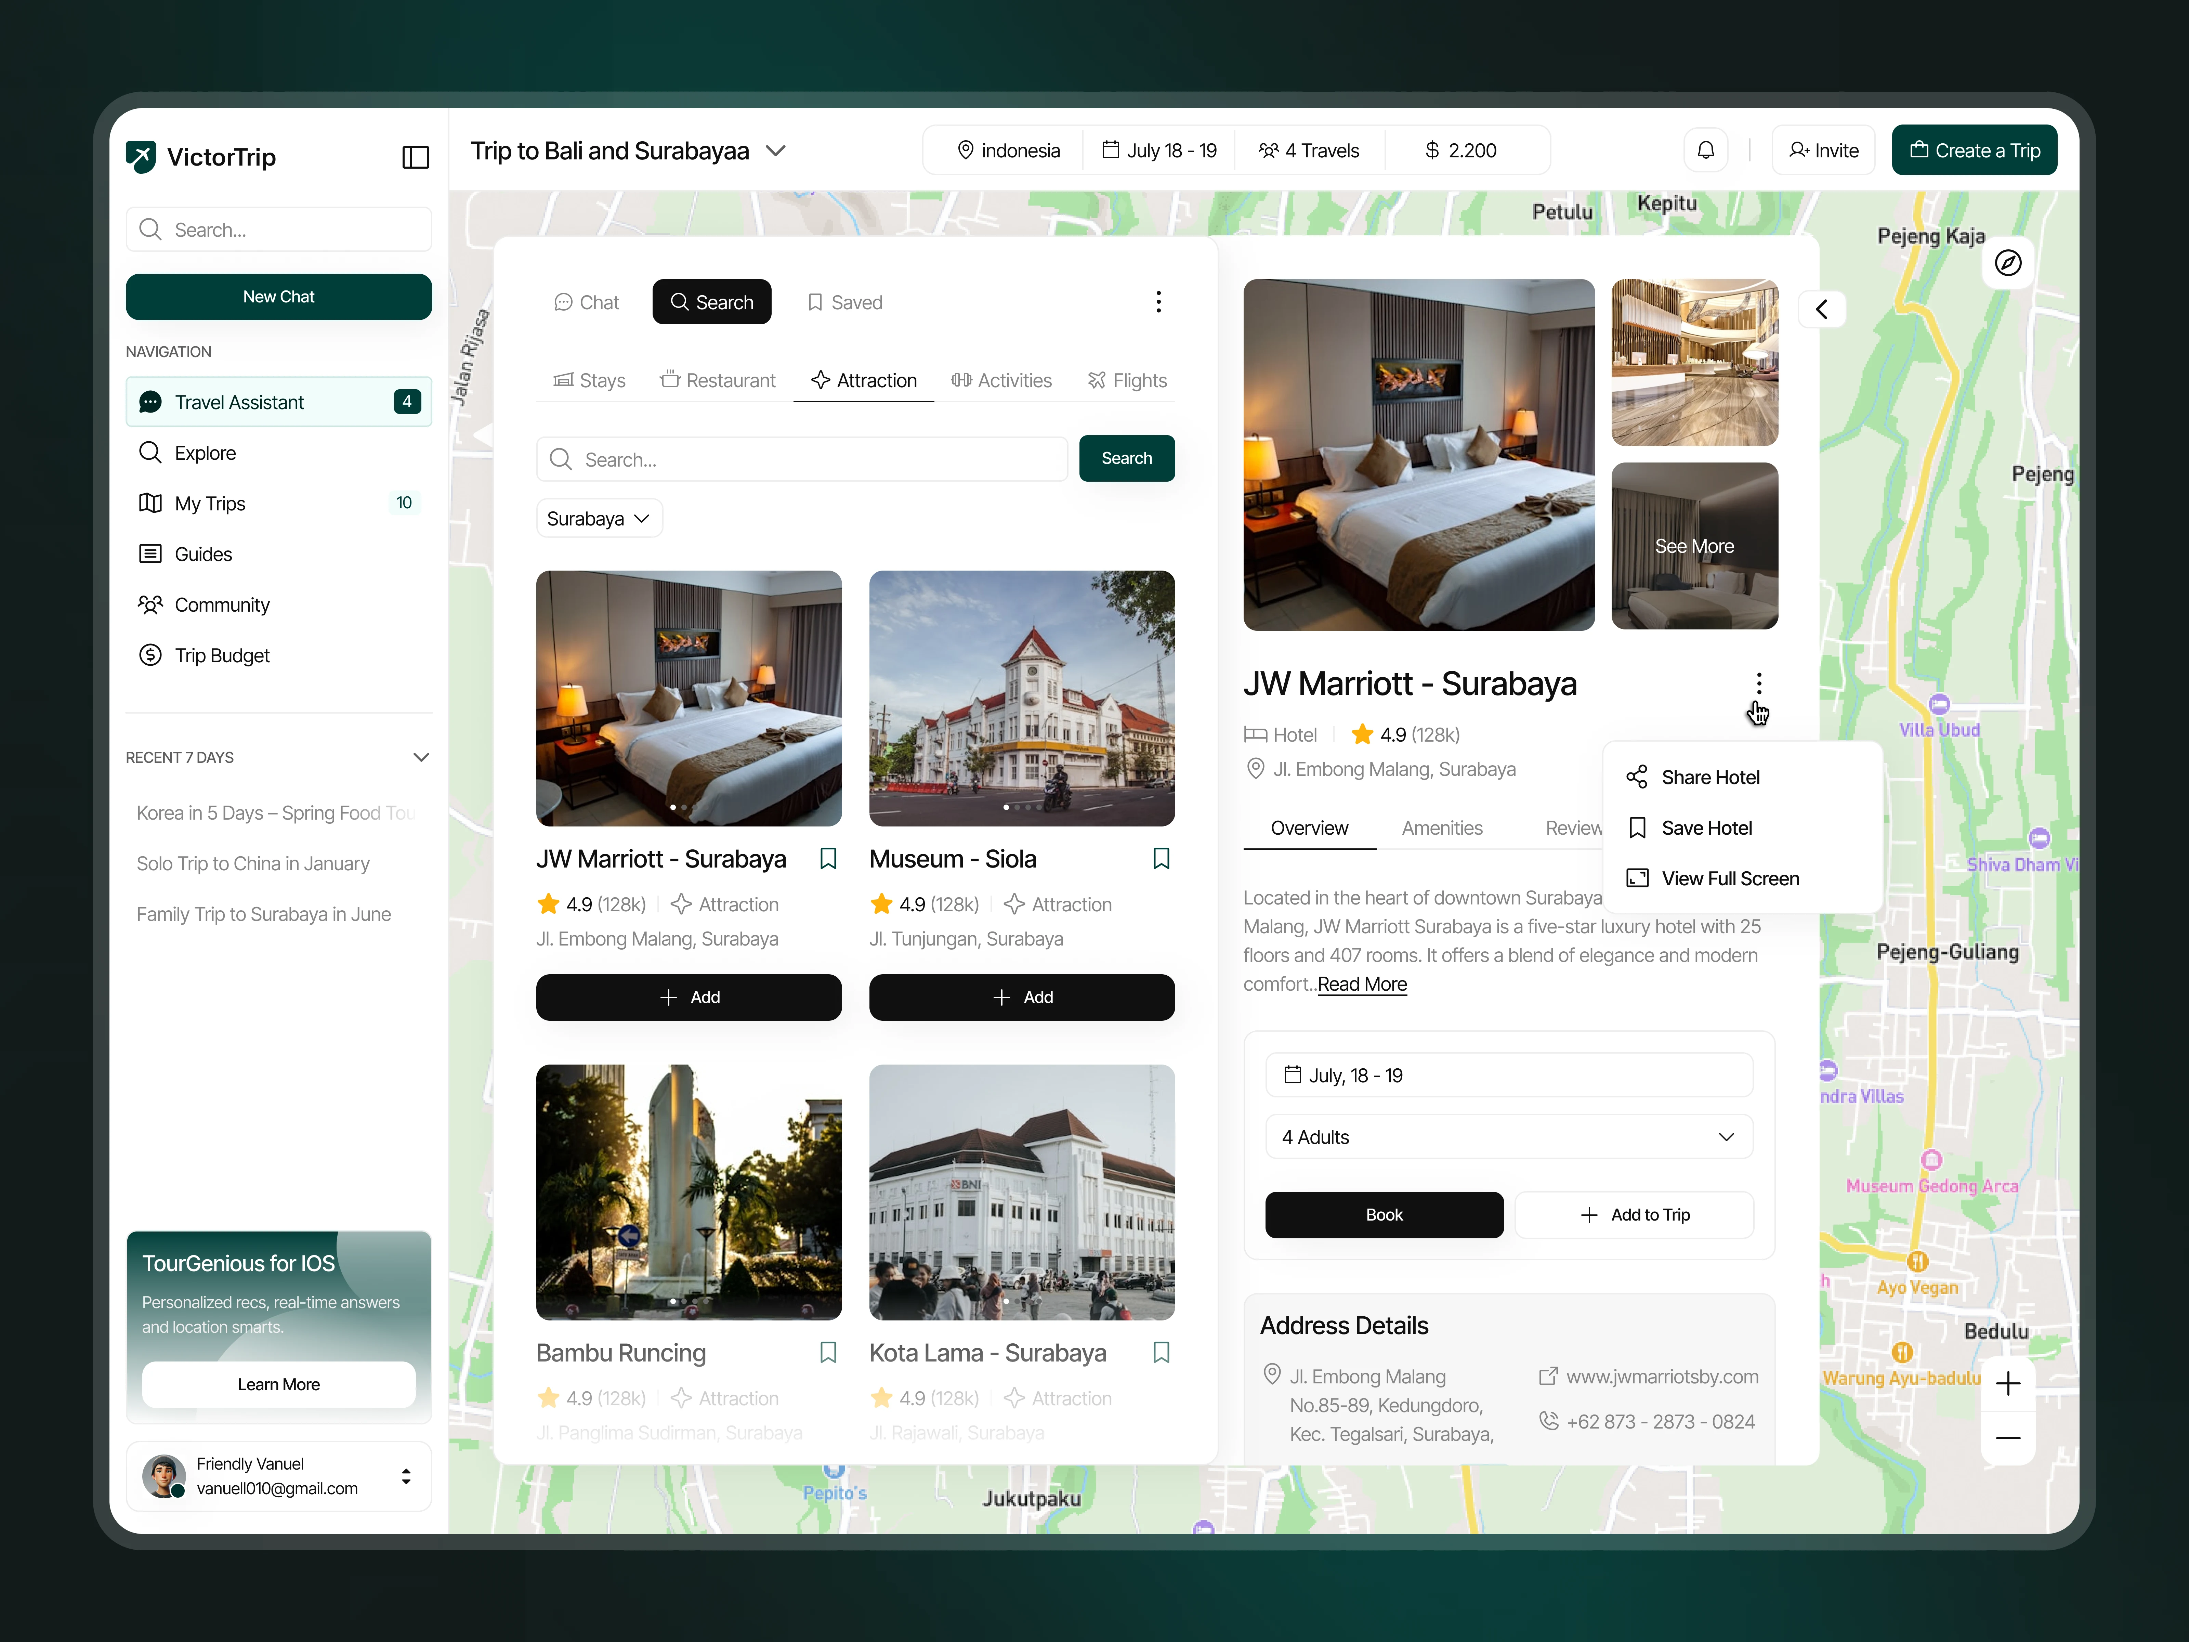This screenshot has height=1642, width=2189.
Task: Open Community in navigation
Action: (x=279, y=605)
